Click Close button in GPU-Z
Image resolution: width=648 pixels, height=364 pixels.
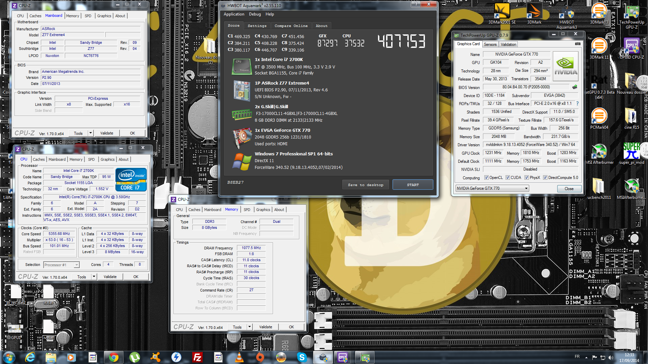coord(569,188)
